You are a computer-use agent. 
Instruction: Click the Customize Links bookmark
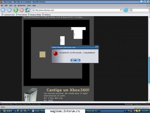pyautogui.click(x=8, y=15)
